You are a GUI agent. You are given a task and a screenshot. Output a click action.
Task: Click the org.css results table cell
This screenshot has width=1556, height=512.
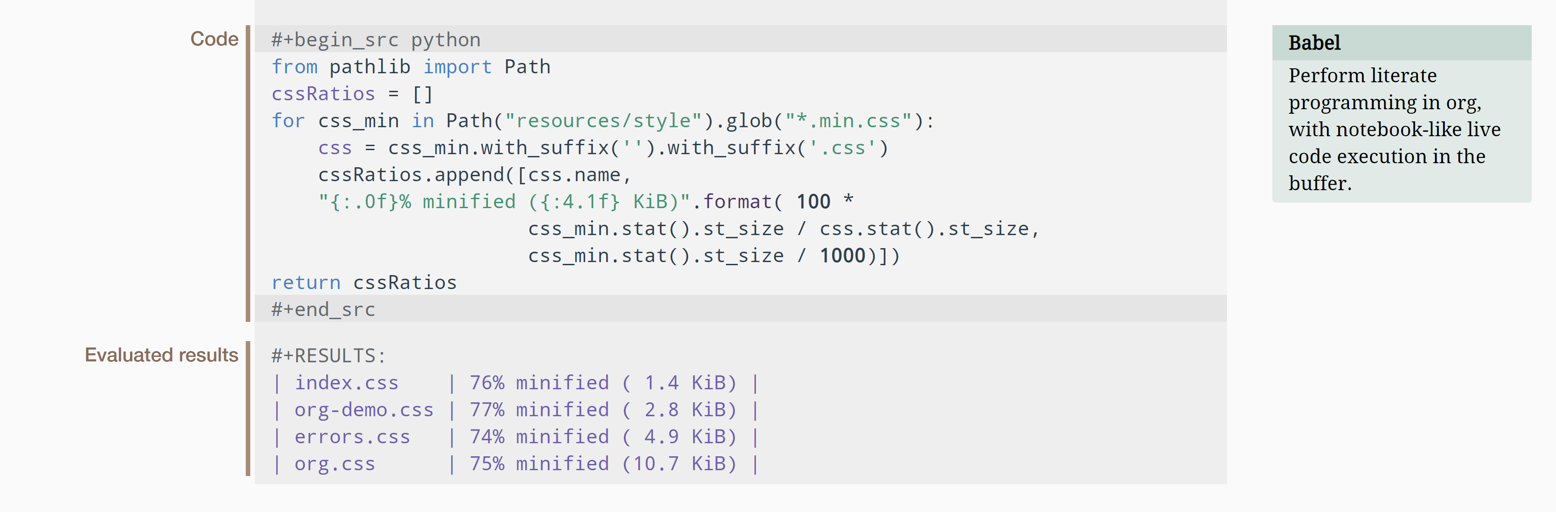[x=334, y=464]
